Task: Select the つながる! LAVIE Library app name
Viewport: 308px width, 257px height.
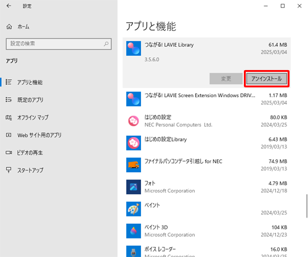Action: click(169, 45)
